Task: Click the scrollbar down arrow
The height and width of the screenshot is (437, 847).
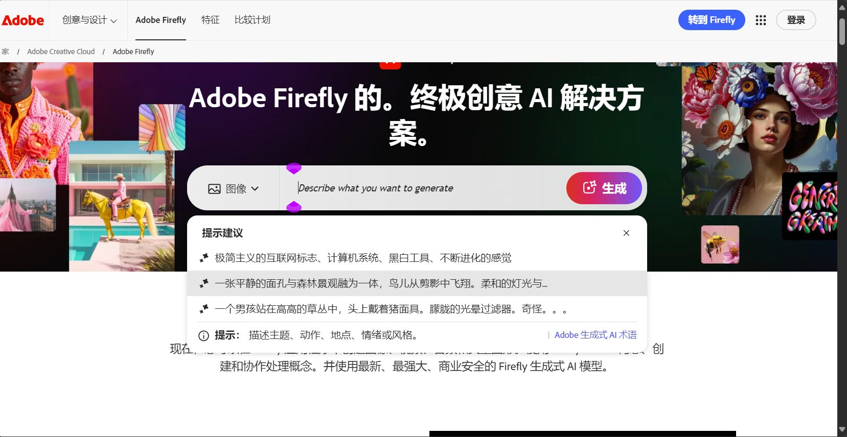Action: [842, 430]
